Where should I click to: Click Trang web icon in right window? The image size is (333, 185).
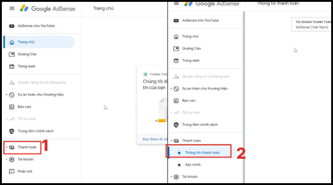176,61
